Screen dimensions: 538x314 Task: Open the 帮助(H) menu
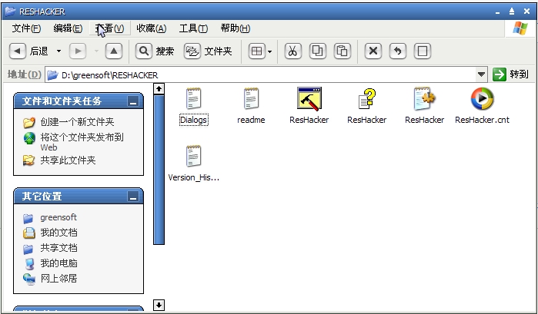point(236,28)
